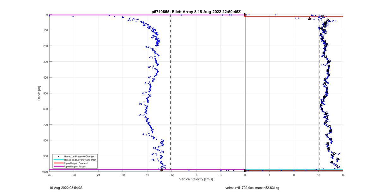Screen dimensions: 379x193
Task: Click y-axis tick label '600'
Action: (x=45, y=109)
